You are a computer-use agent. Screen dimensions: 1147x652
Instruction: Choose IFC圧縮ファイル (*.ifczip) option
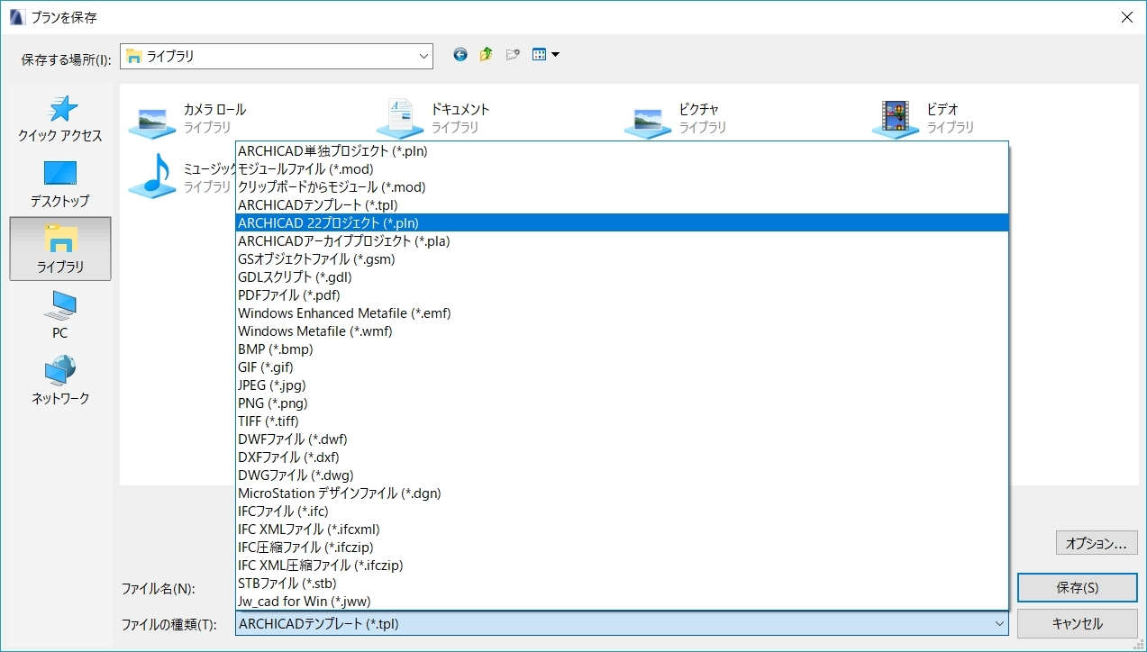(x=622, y=548)
